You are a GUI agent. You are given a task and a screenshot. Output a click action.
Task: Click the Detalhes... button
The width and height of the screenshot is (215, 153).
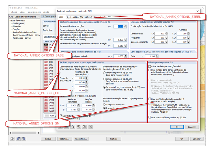(x=64, y=139)
